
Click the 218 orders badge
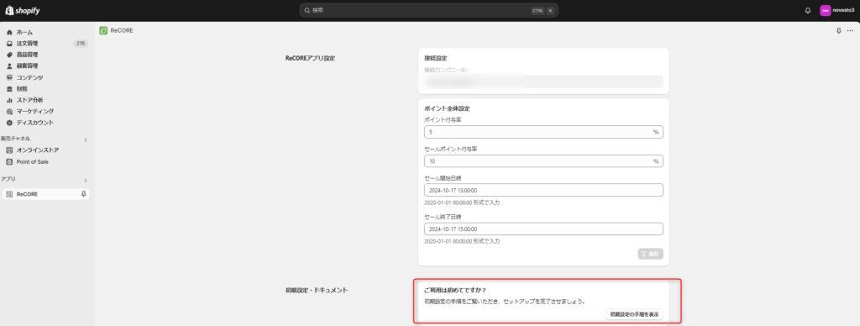pos(81,44)
